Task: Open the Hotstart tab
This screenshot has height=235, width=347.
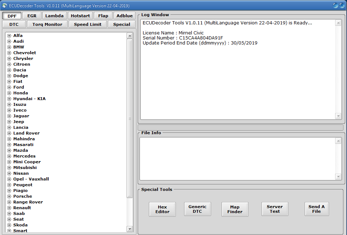Action: (x=80, y=16)
